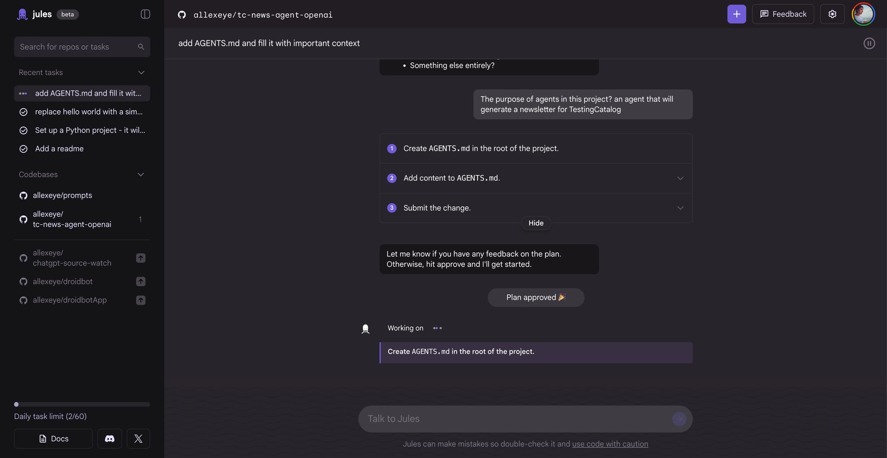
Task: Collapse the Codebases section
Action: 141,175
